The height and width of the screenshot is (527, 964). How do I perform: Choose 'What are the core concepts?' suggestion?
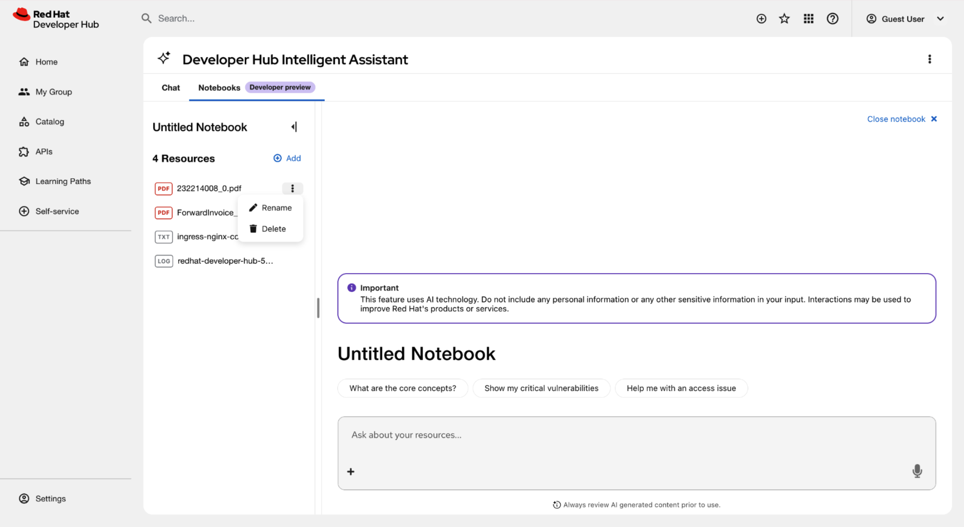[403, 388]
